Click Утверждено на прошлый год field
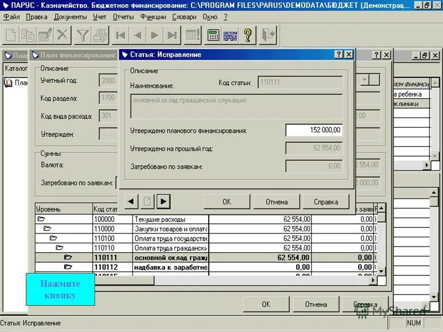 [314, 148]
